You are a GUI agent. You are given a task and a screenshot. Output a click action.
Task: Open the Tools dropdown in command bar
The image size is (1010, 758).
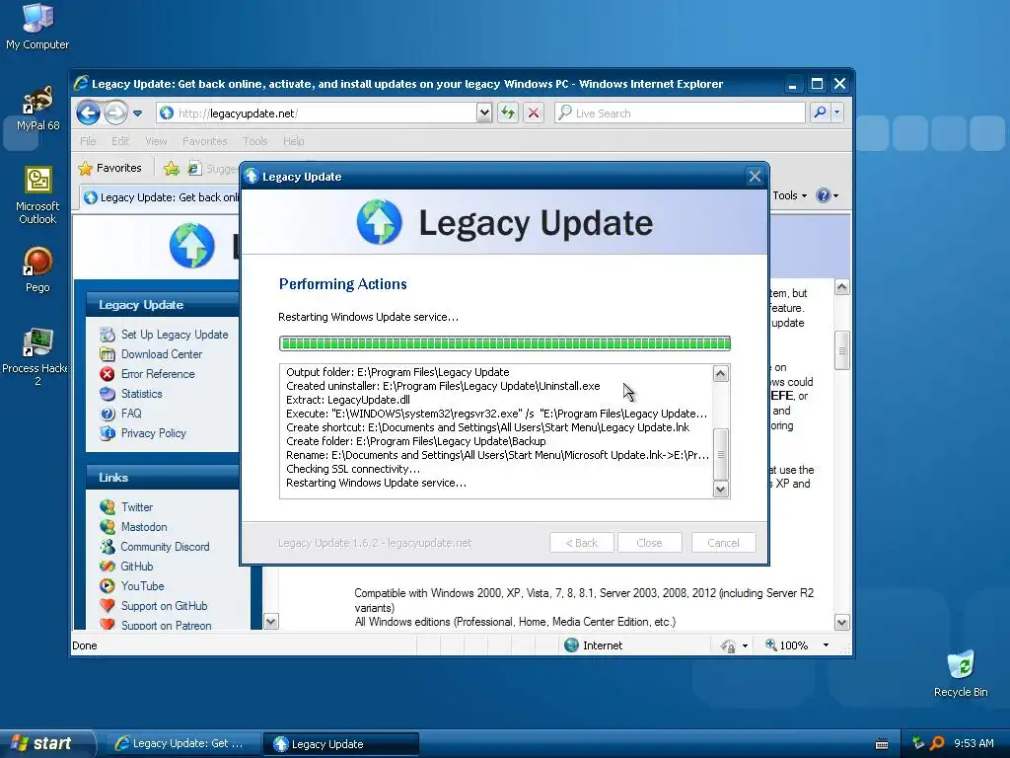[x=790, y=195]
